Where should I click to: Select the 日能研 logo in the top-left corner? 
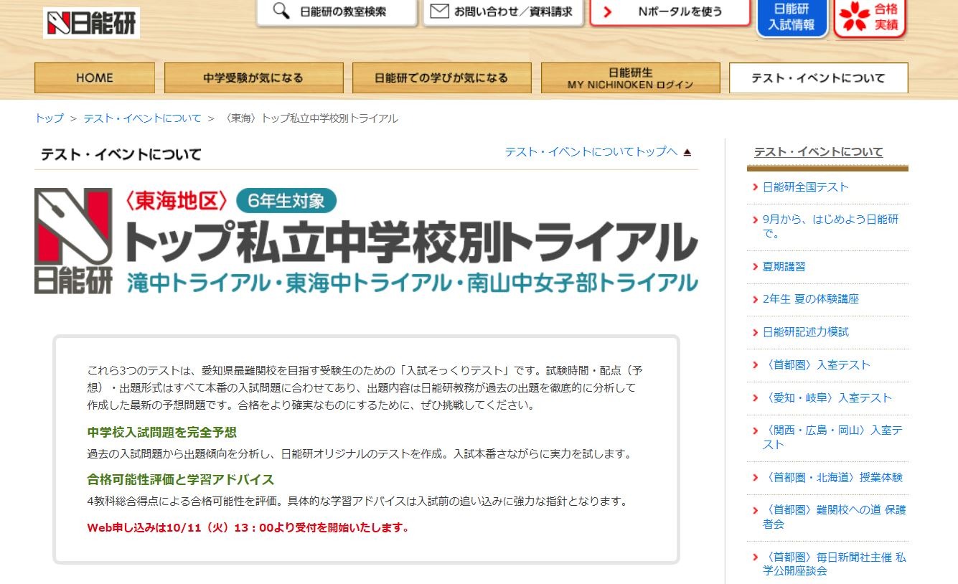(x=92, y=22)
